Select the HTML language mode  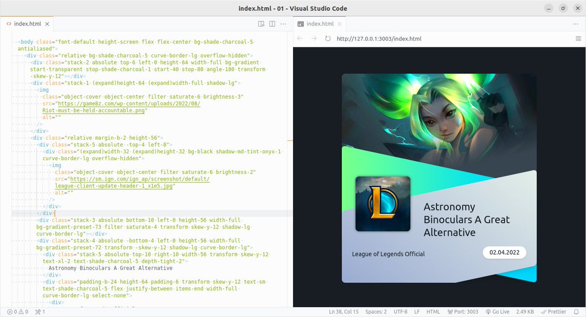pyautogui.click(x=433, y=312)
